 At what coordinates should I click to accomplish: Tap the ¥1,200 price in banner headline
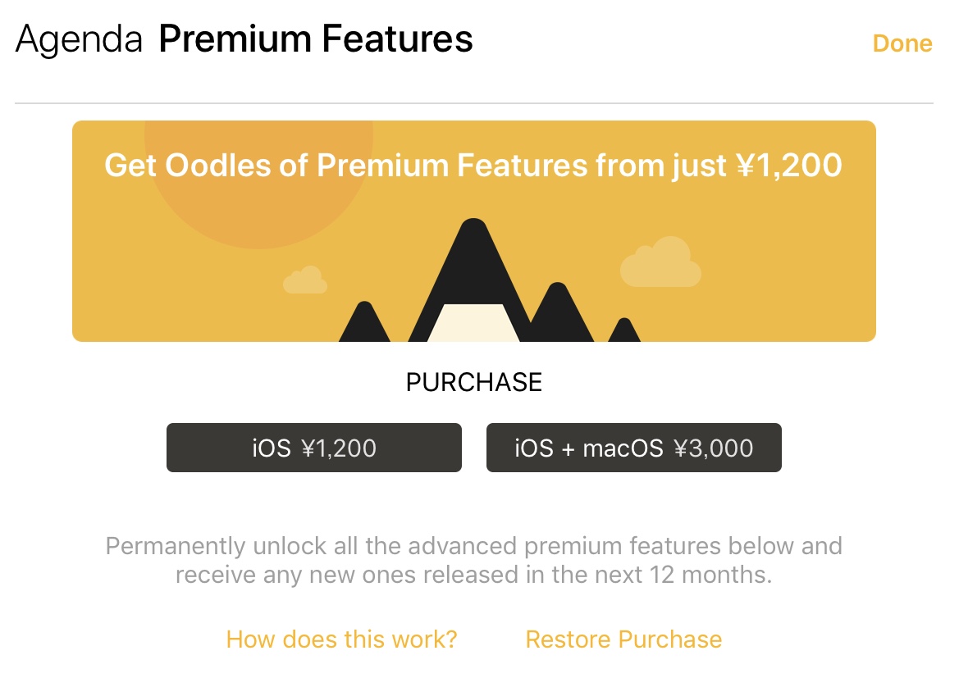(x=789, y=166)
